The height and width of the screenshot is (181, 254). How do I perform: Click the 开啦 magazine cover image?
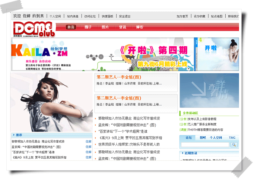[216, 54]
